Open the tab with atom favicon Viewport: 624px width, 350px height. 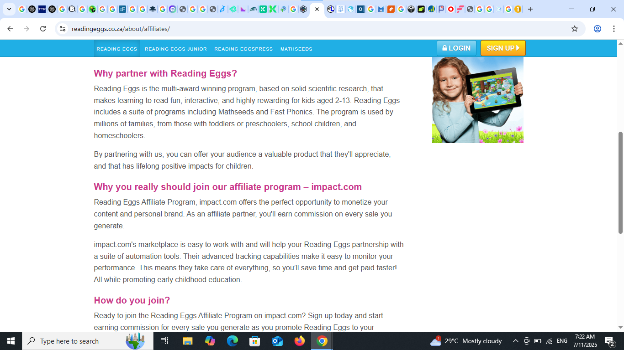click(x=303, y=9)
